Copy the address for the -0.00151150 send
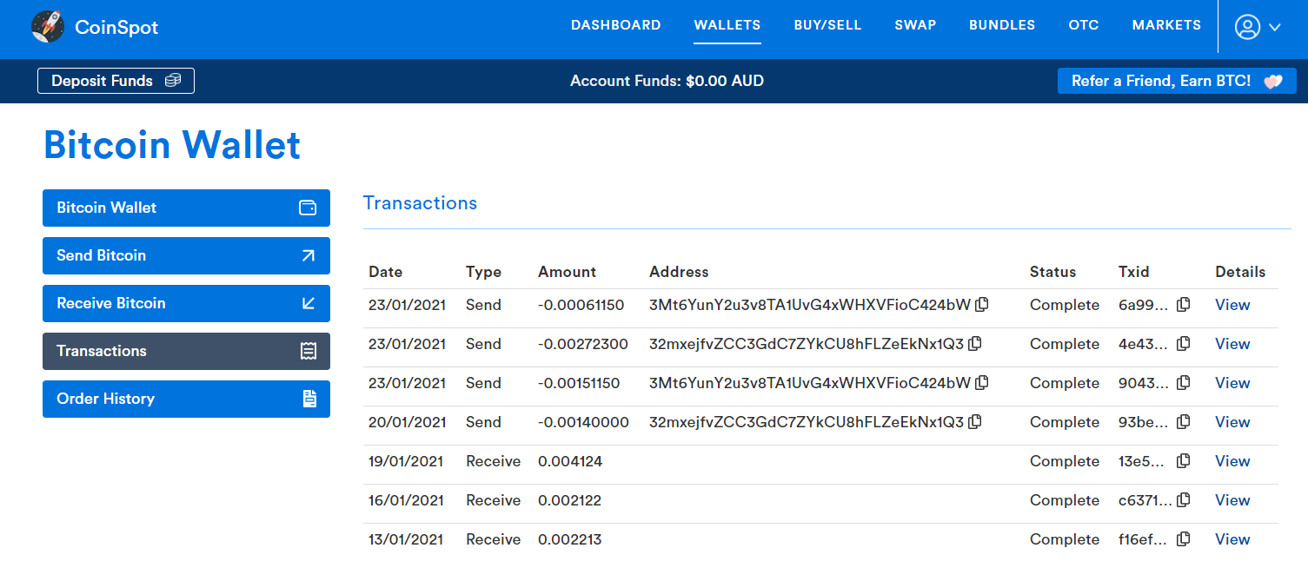Screen dimensions: 1308x568 point(982,383)
